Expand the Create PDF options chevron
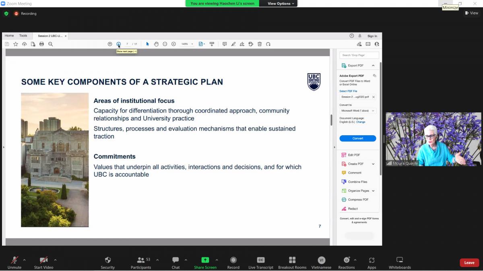Viewport: 483px width, 271px height. click(373, 164)
